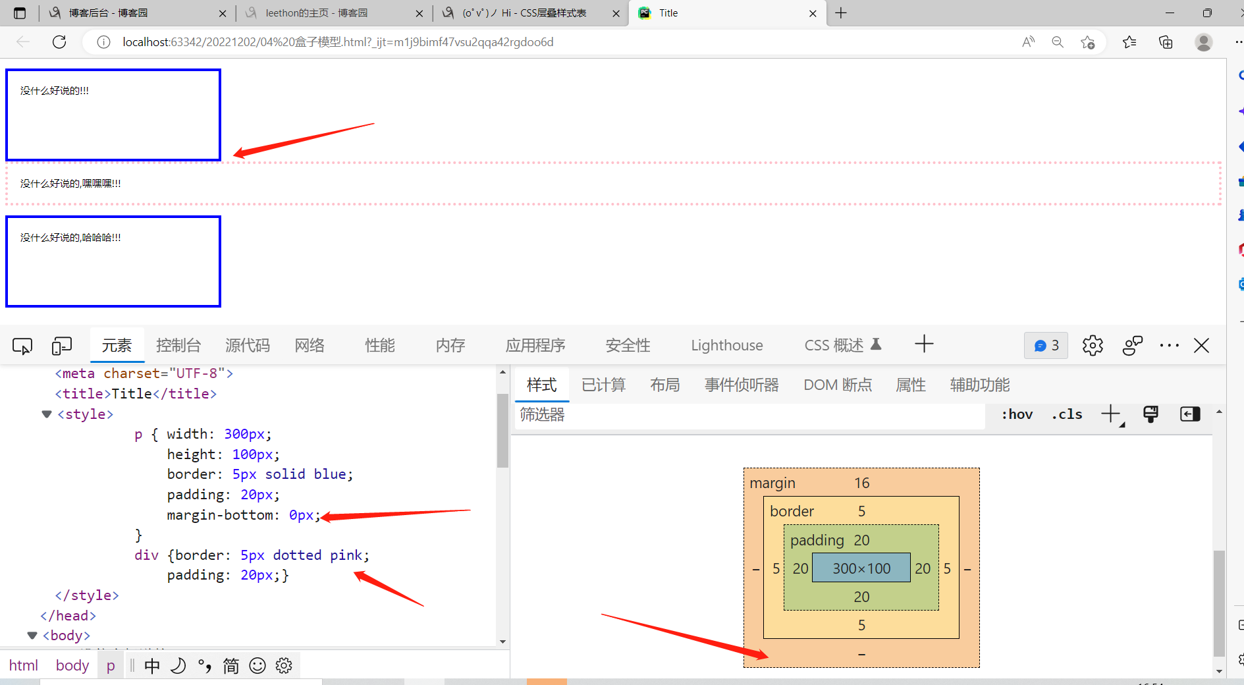The image size is (1244, 685).
Task: Select the <meta charset> node
Action: tap(144, 373)
